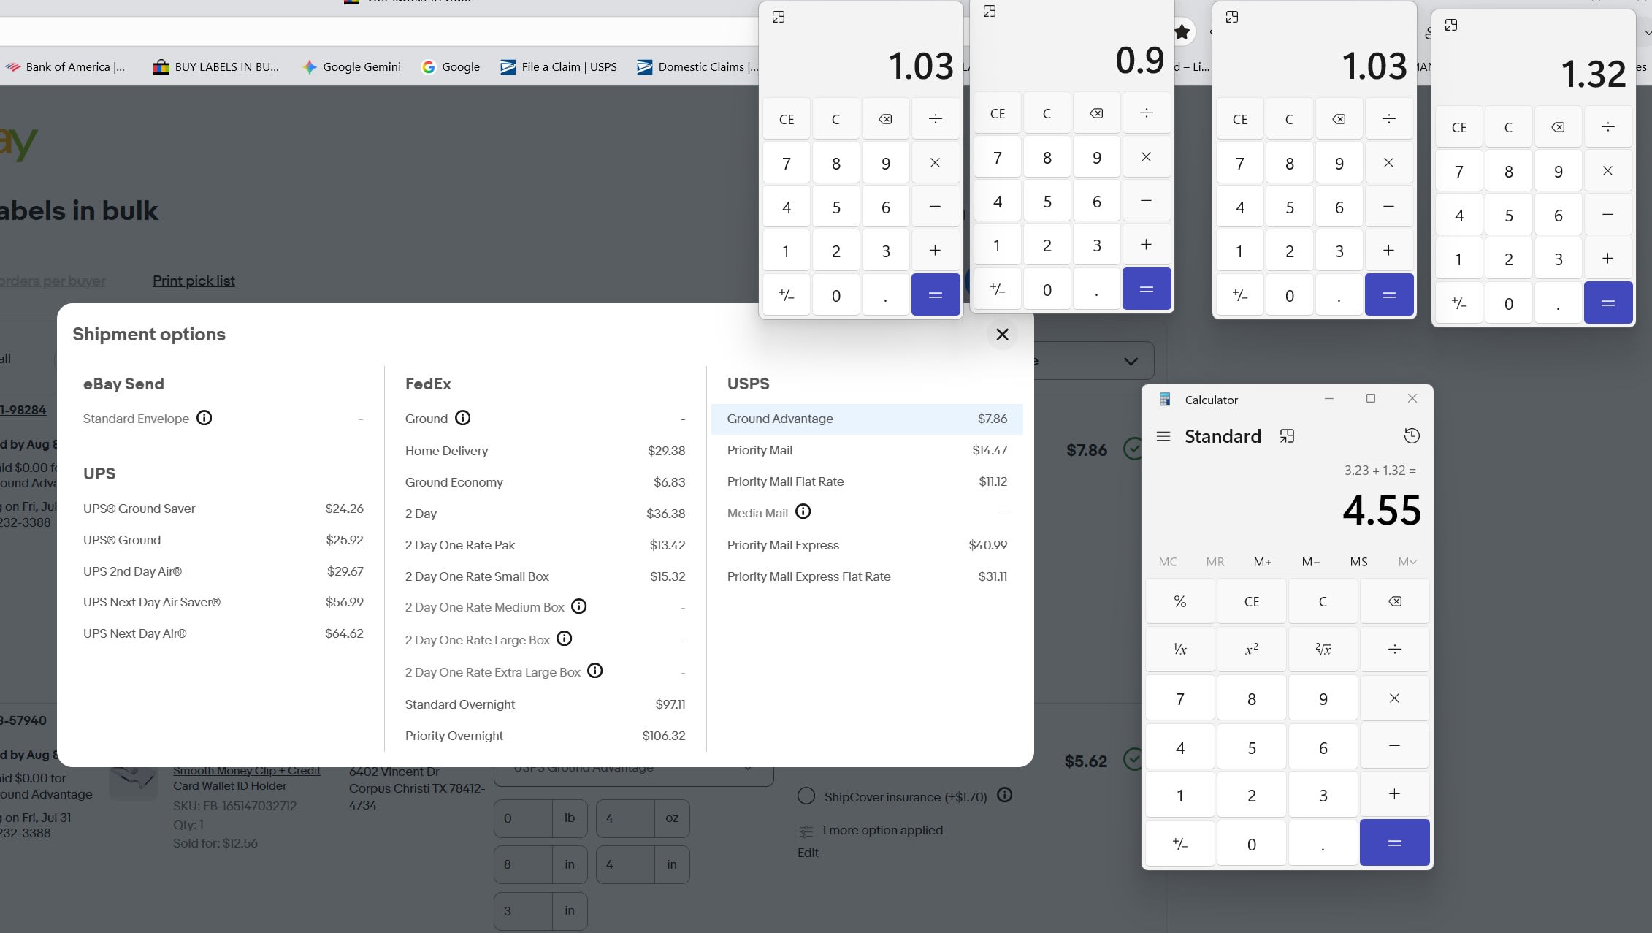Open the Calculator navigation hamburger menu
This screenshot has width=1652, height=933.
tap(1163, 436)
